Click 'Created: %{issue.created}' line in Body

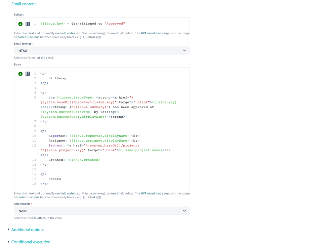pyautogui.click(x=74, y=160)
